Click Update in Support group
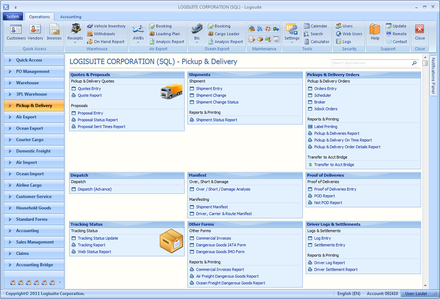This screenshot has height=299, width=440. [396, 26]
